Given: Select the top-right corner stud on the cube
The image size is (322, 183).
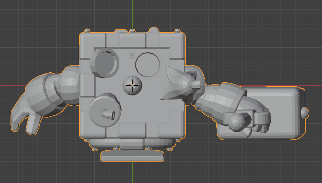Looking at the screenshot, I should pyautogui.click(x=177, y=31).
